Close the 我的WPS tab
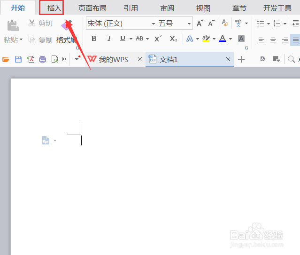This screenshot has height=255, width=300. pyautogui.click(x=140, y=59)
